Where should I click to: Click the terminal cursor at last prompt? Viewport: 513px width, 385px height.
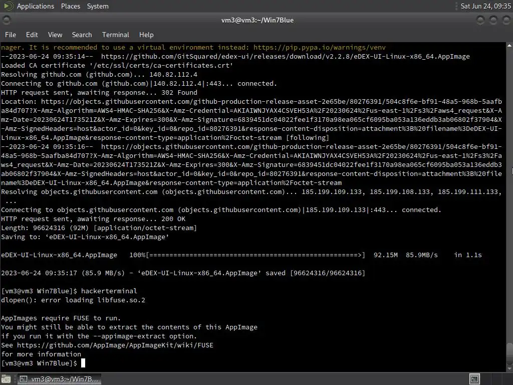(83, 363)
